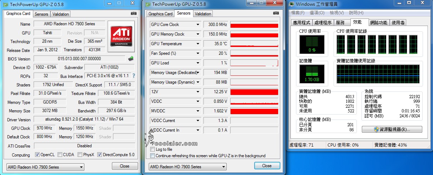Switch to 使用者 tab in Task Manager
Screen dimensions: 433x175
point(398,22)
